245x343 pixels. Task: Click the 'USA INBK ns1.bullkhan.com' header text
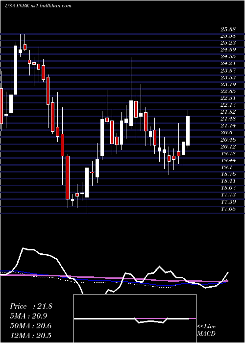tap(38, 5)
